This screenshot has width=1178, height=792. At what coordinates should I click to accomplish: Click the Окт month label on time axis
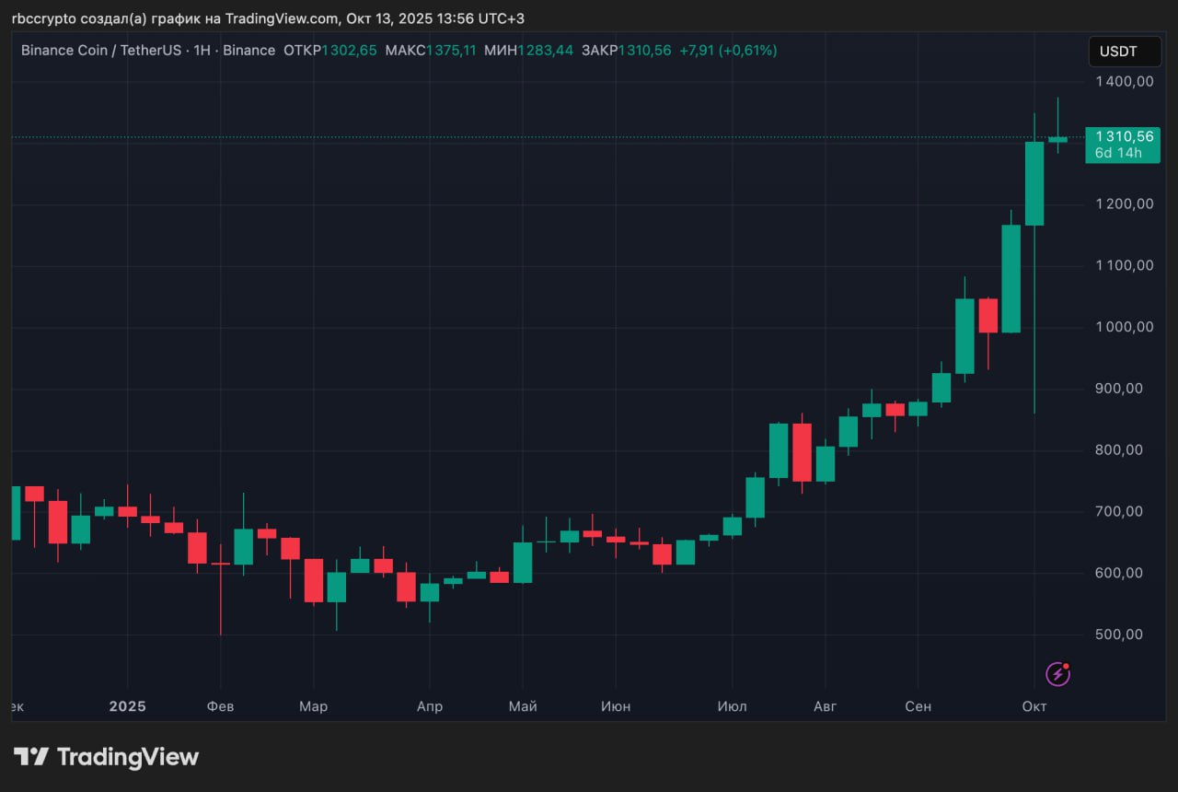[1034, 706]
